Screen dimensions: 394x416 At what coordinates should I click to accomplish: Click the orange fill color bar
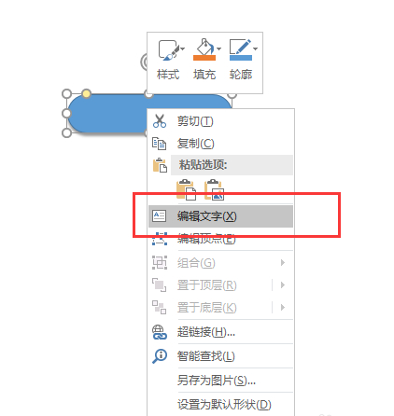tap(204, 58)
